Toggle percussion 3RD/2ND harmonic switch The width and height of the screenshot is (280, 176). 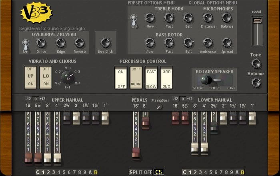pyautogui.click(x=166, y=77)
